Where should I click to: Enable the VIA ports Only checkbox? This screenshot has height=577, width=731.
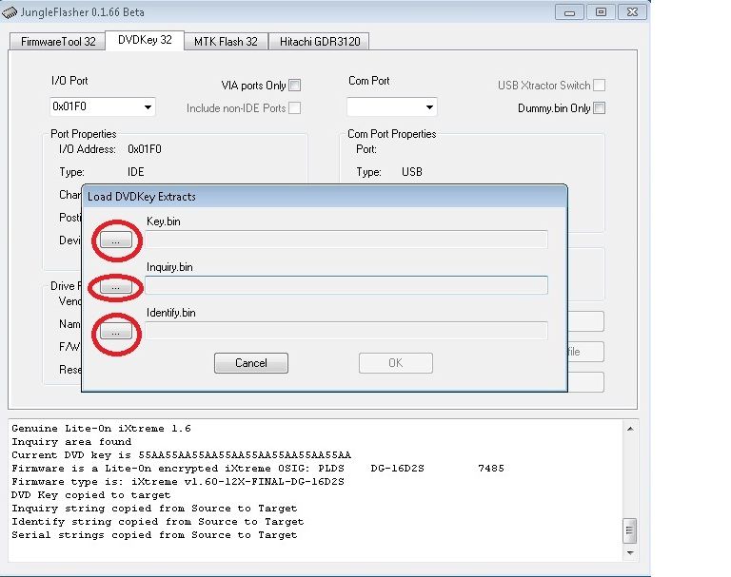[294, 86]
